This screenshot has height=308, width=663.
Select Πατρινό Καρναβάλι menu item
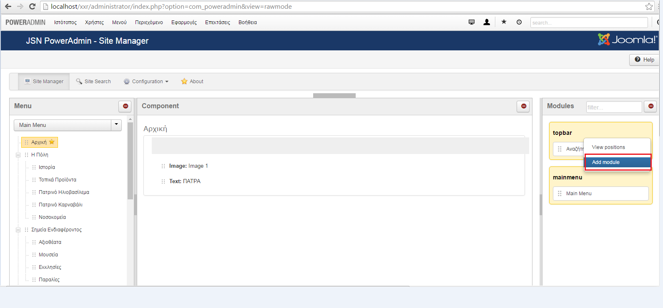[60, 205]
